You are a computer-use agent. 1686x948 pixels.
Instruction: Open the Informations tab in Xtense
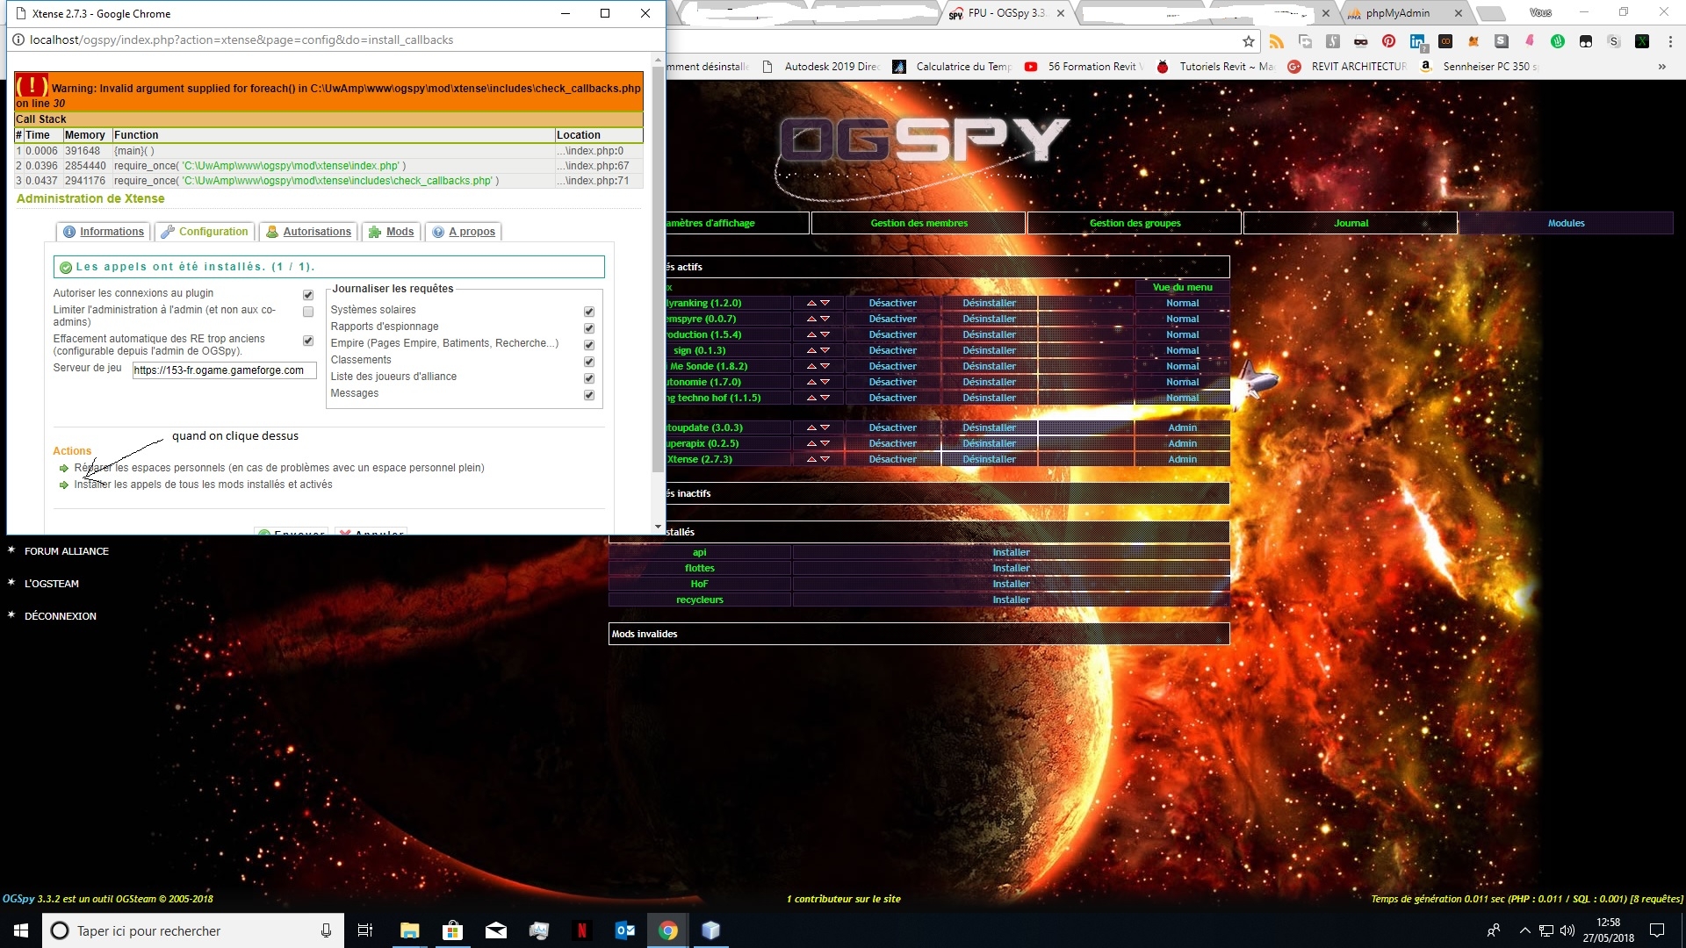pyautogui.click(x=104, y=232)
